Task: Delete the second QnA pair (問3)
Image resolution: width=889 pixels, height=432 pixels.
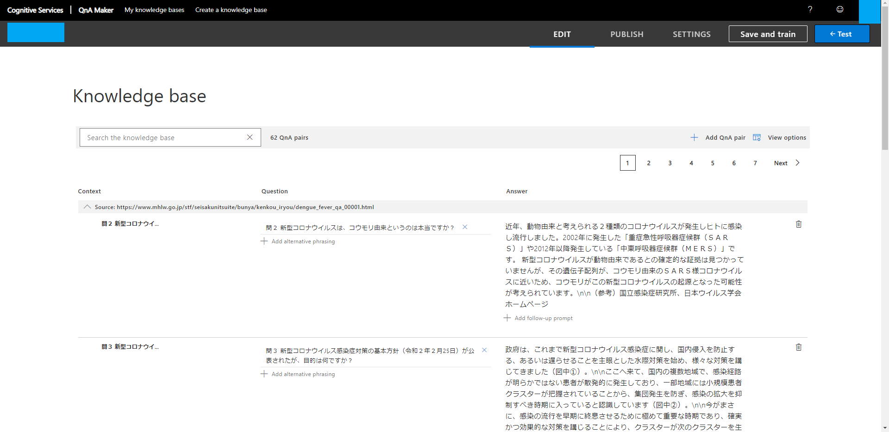Action: point(798,347)
